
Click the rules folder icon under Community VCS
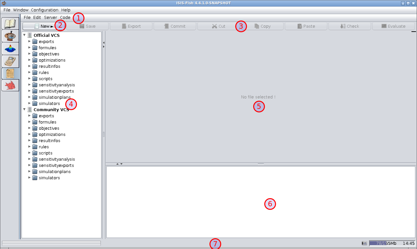pyautogui.click(x=35, y=147)
